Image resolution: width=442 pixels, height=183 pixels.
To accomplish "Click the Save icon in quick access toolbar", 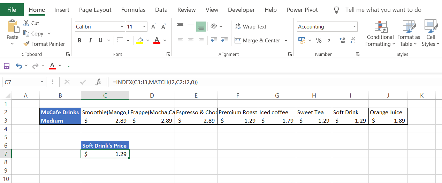I will tap(6, 66).
